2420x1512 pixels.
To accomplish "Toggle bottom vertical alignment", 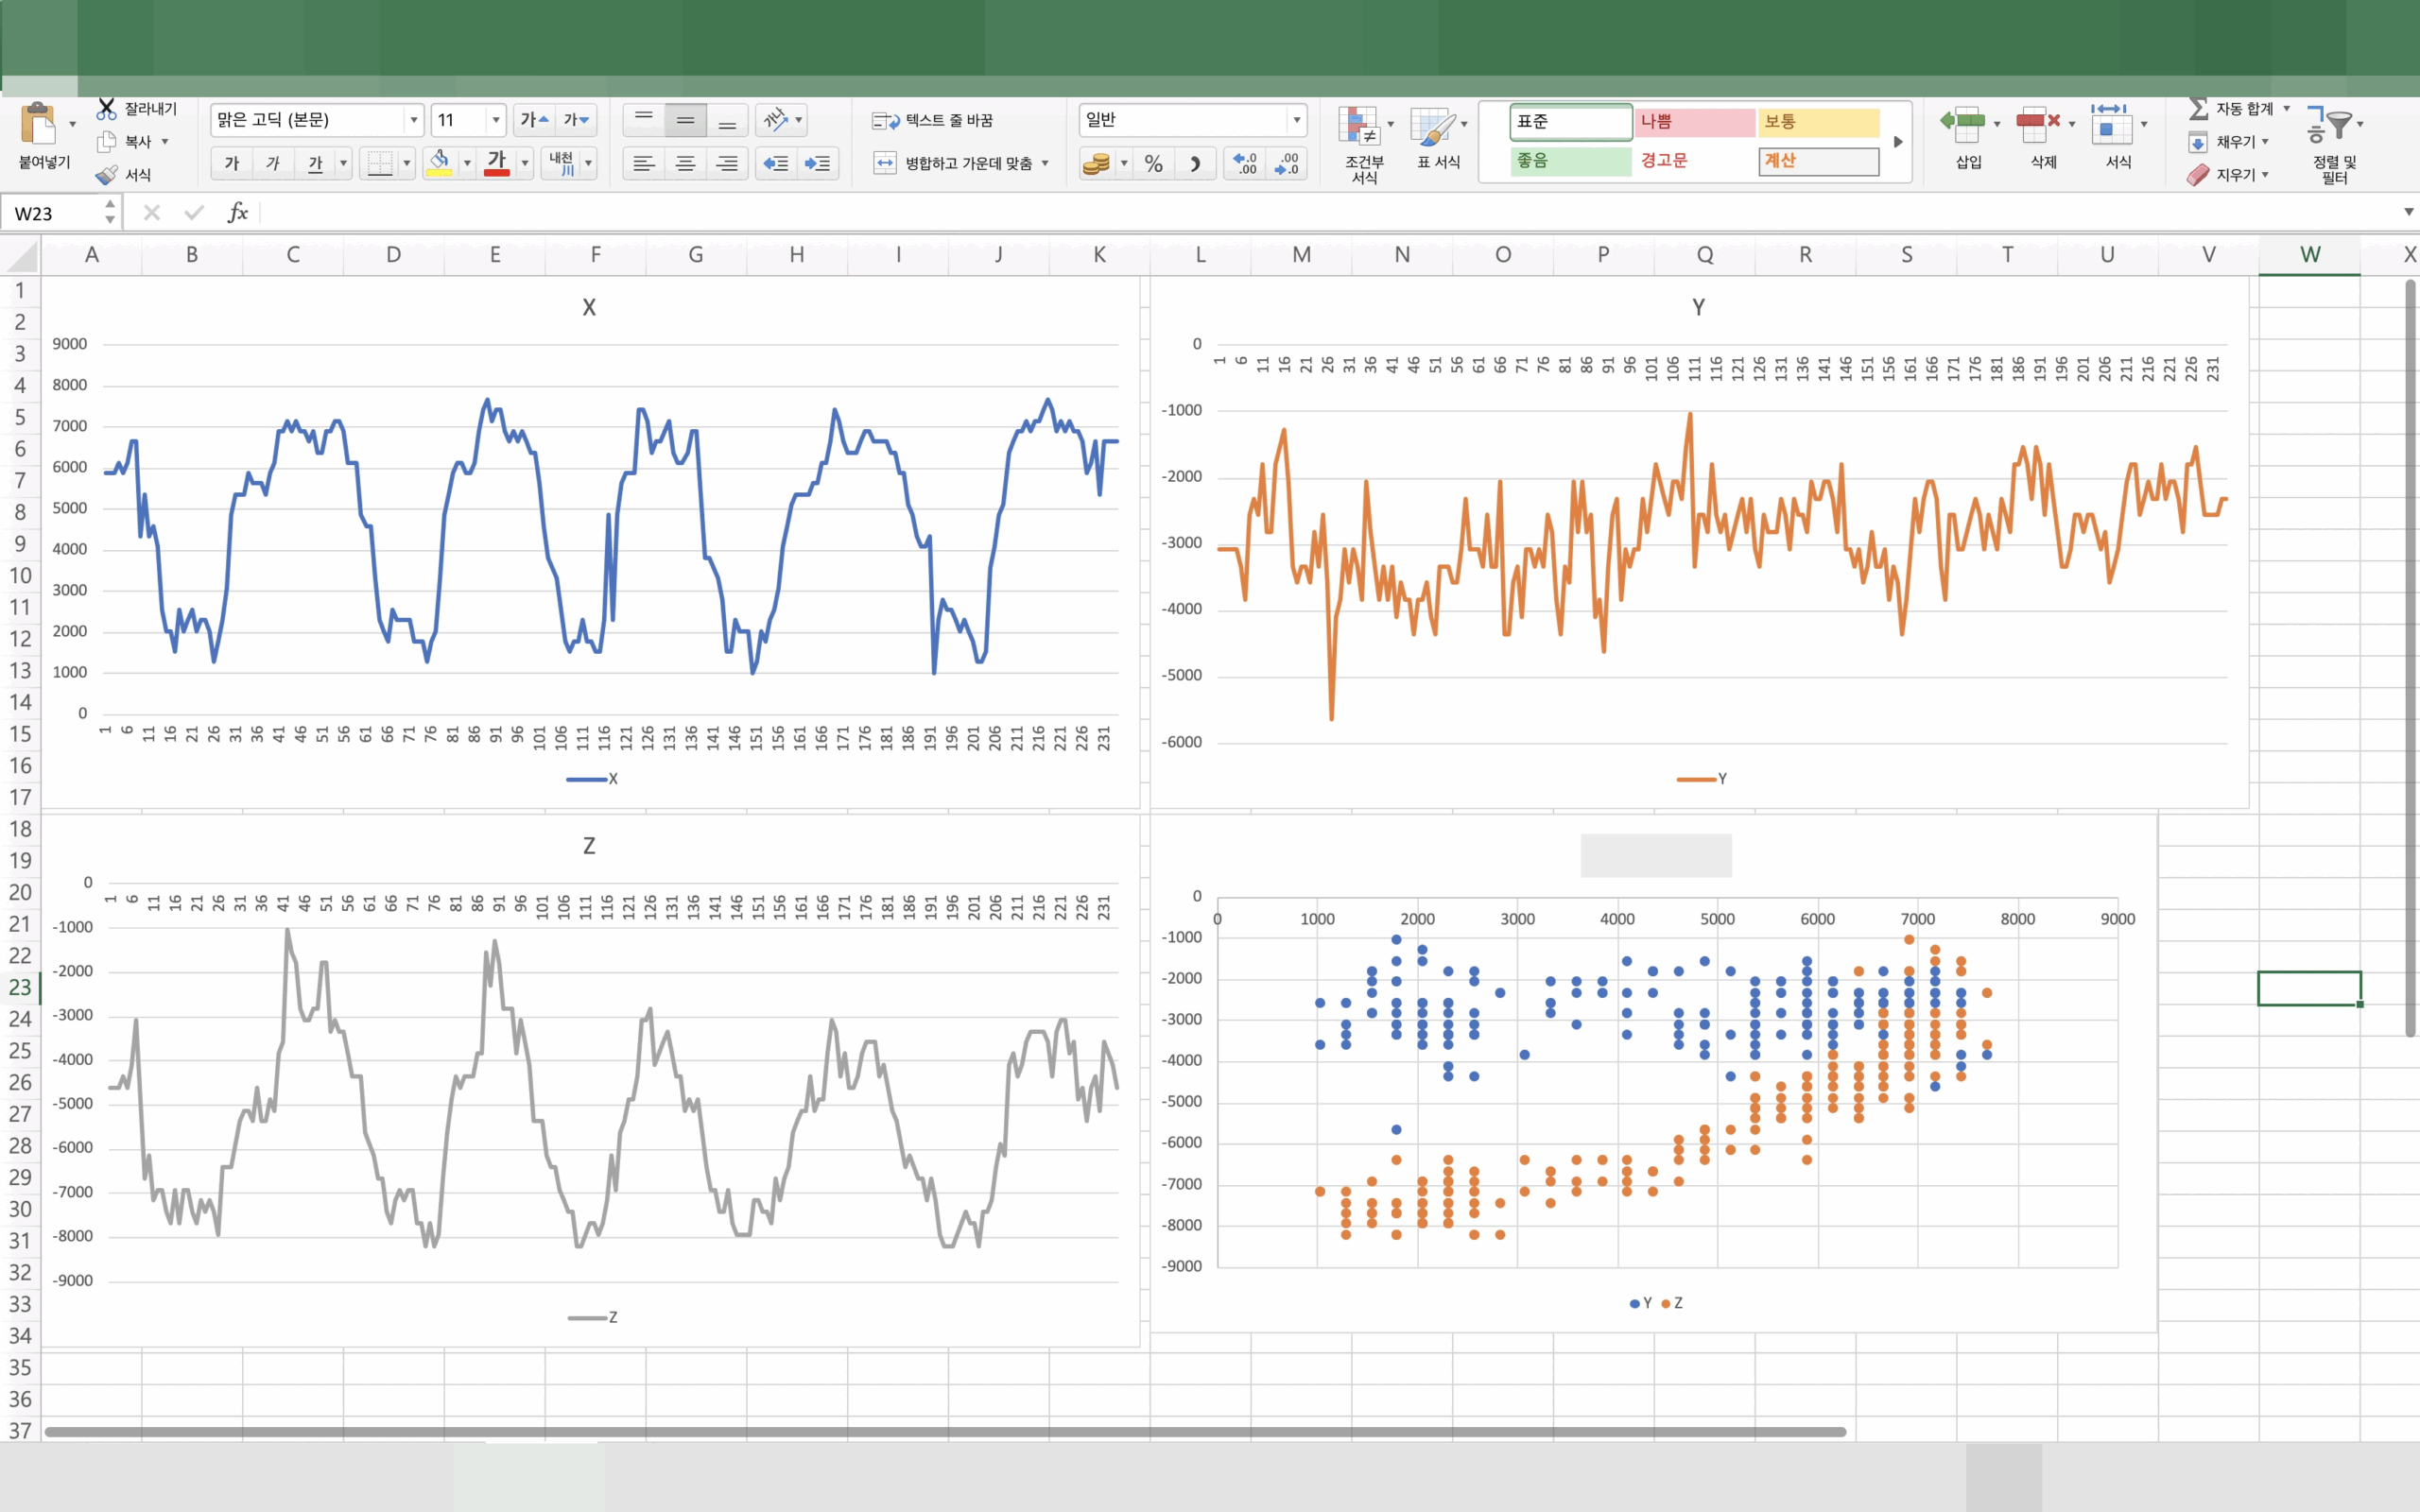I will [x=727, y=120].
